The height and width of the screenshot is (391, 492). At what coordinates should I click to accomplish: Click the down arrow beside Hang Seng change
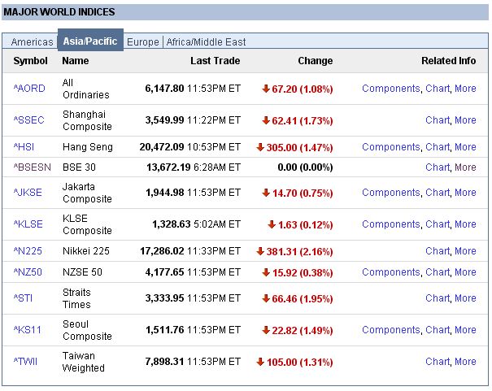point(260,147)
